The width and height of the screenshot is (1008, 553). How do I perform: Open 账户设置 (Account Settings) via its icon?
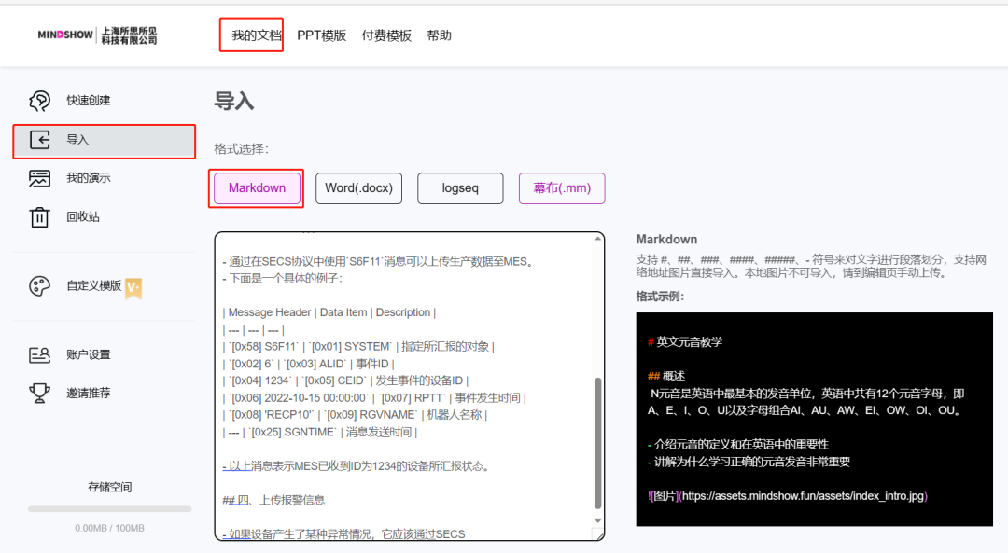click(39, 354)
